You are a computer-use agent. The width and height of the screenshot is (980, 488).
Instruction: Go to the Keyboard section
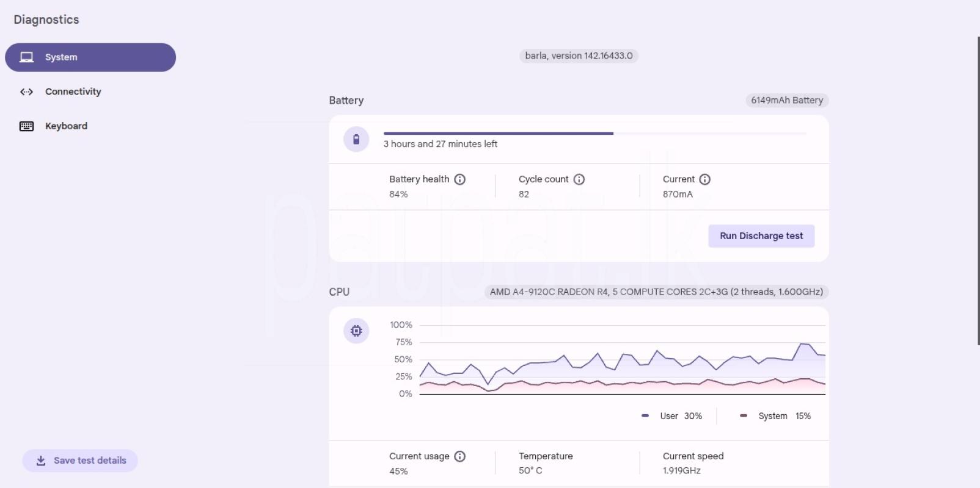coord(66,126)
